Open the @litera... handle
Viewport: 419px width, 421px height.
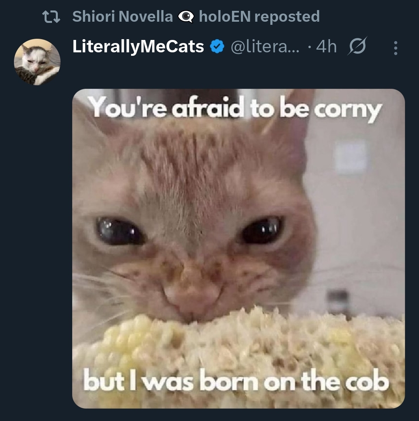pyautogui.click(x=265, y=47)
